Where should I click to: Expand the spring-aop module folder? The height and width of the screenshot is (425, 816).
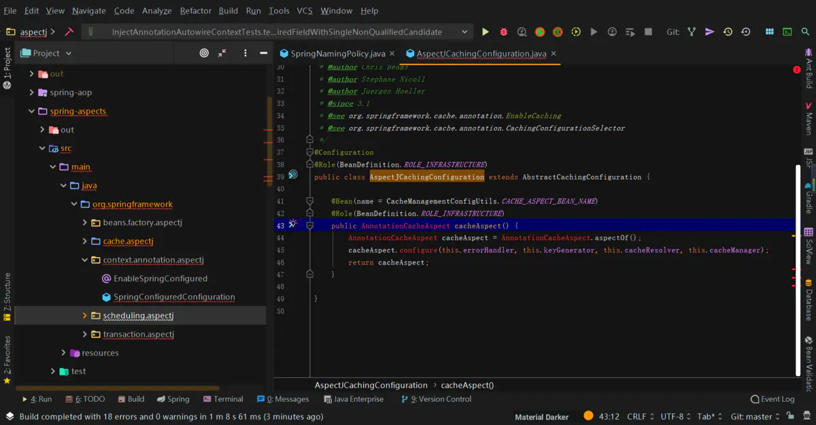tap(31, 92)
